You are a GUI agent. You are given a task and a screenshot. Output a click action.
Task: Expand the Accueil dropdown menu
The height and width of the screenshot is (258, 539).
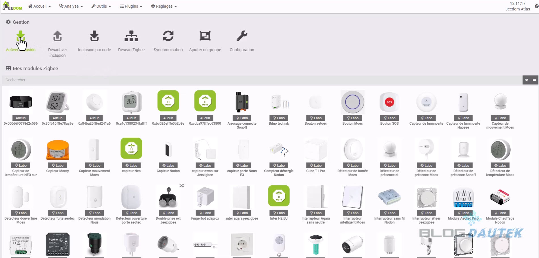[40, 6]
